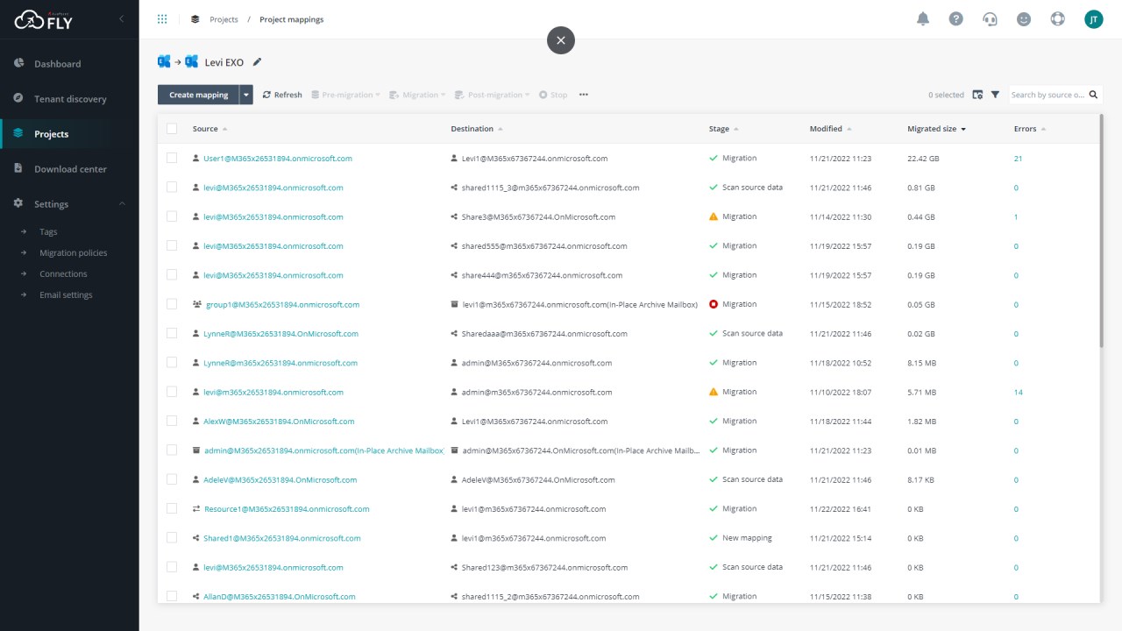Click the warning icon in 5.71 MB row
Viewport: 1122px width, 631px height.
714,392
